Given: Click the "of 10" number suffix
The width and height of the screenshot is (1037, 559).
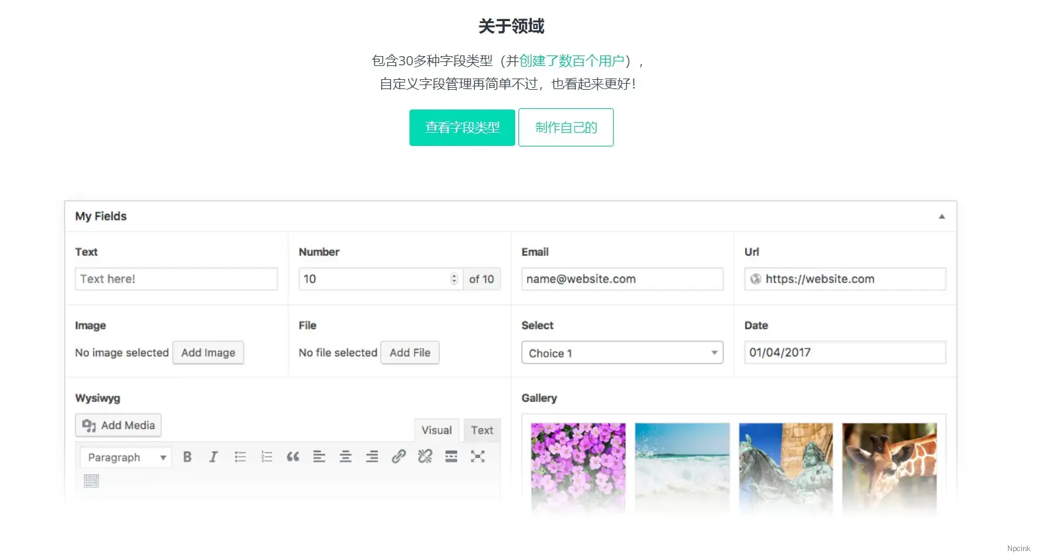Looking at the screenshot, I should pyautogui.click(x=482, y=279).
